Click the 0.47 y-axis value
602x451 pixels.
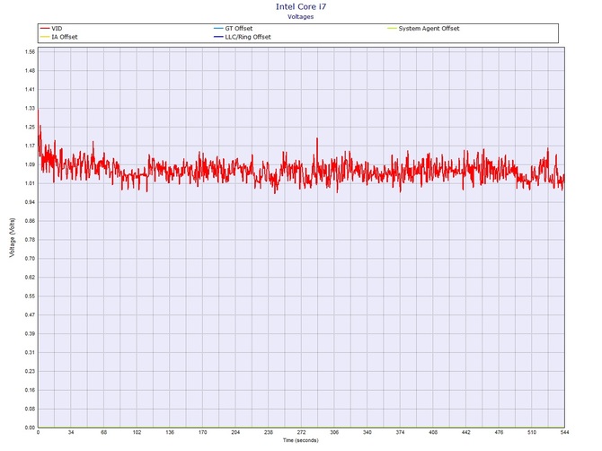click(30, 315)
